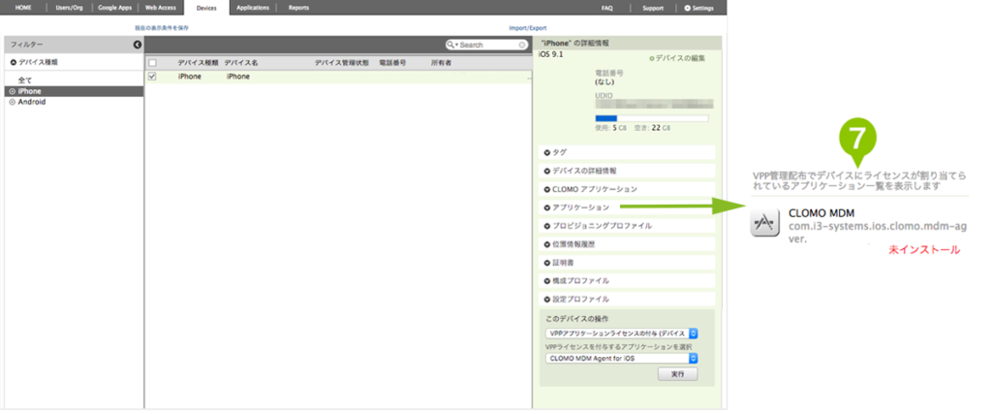
Task: Expand the CLOMO アプリケーション section
Action: [627, 189]
